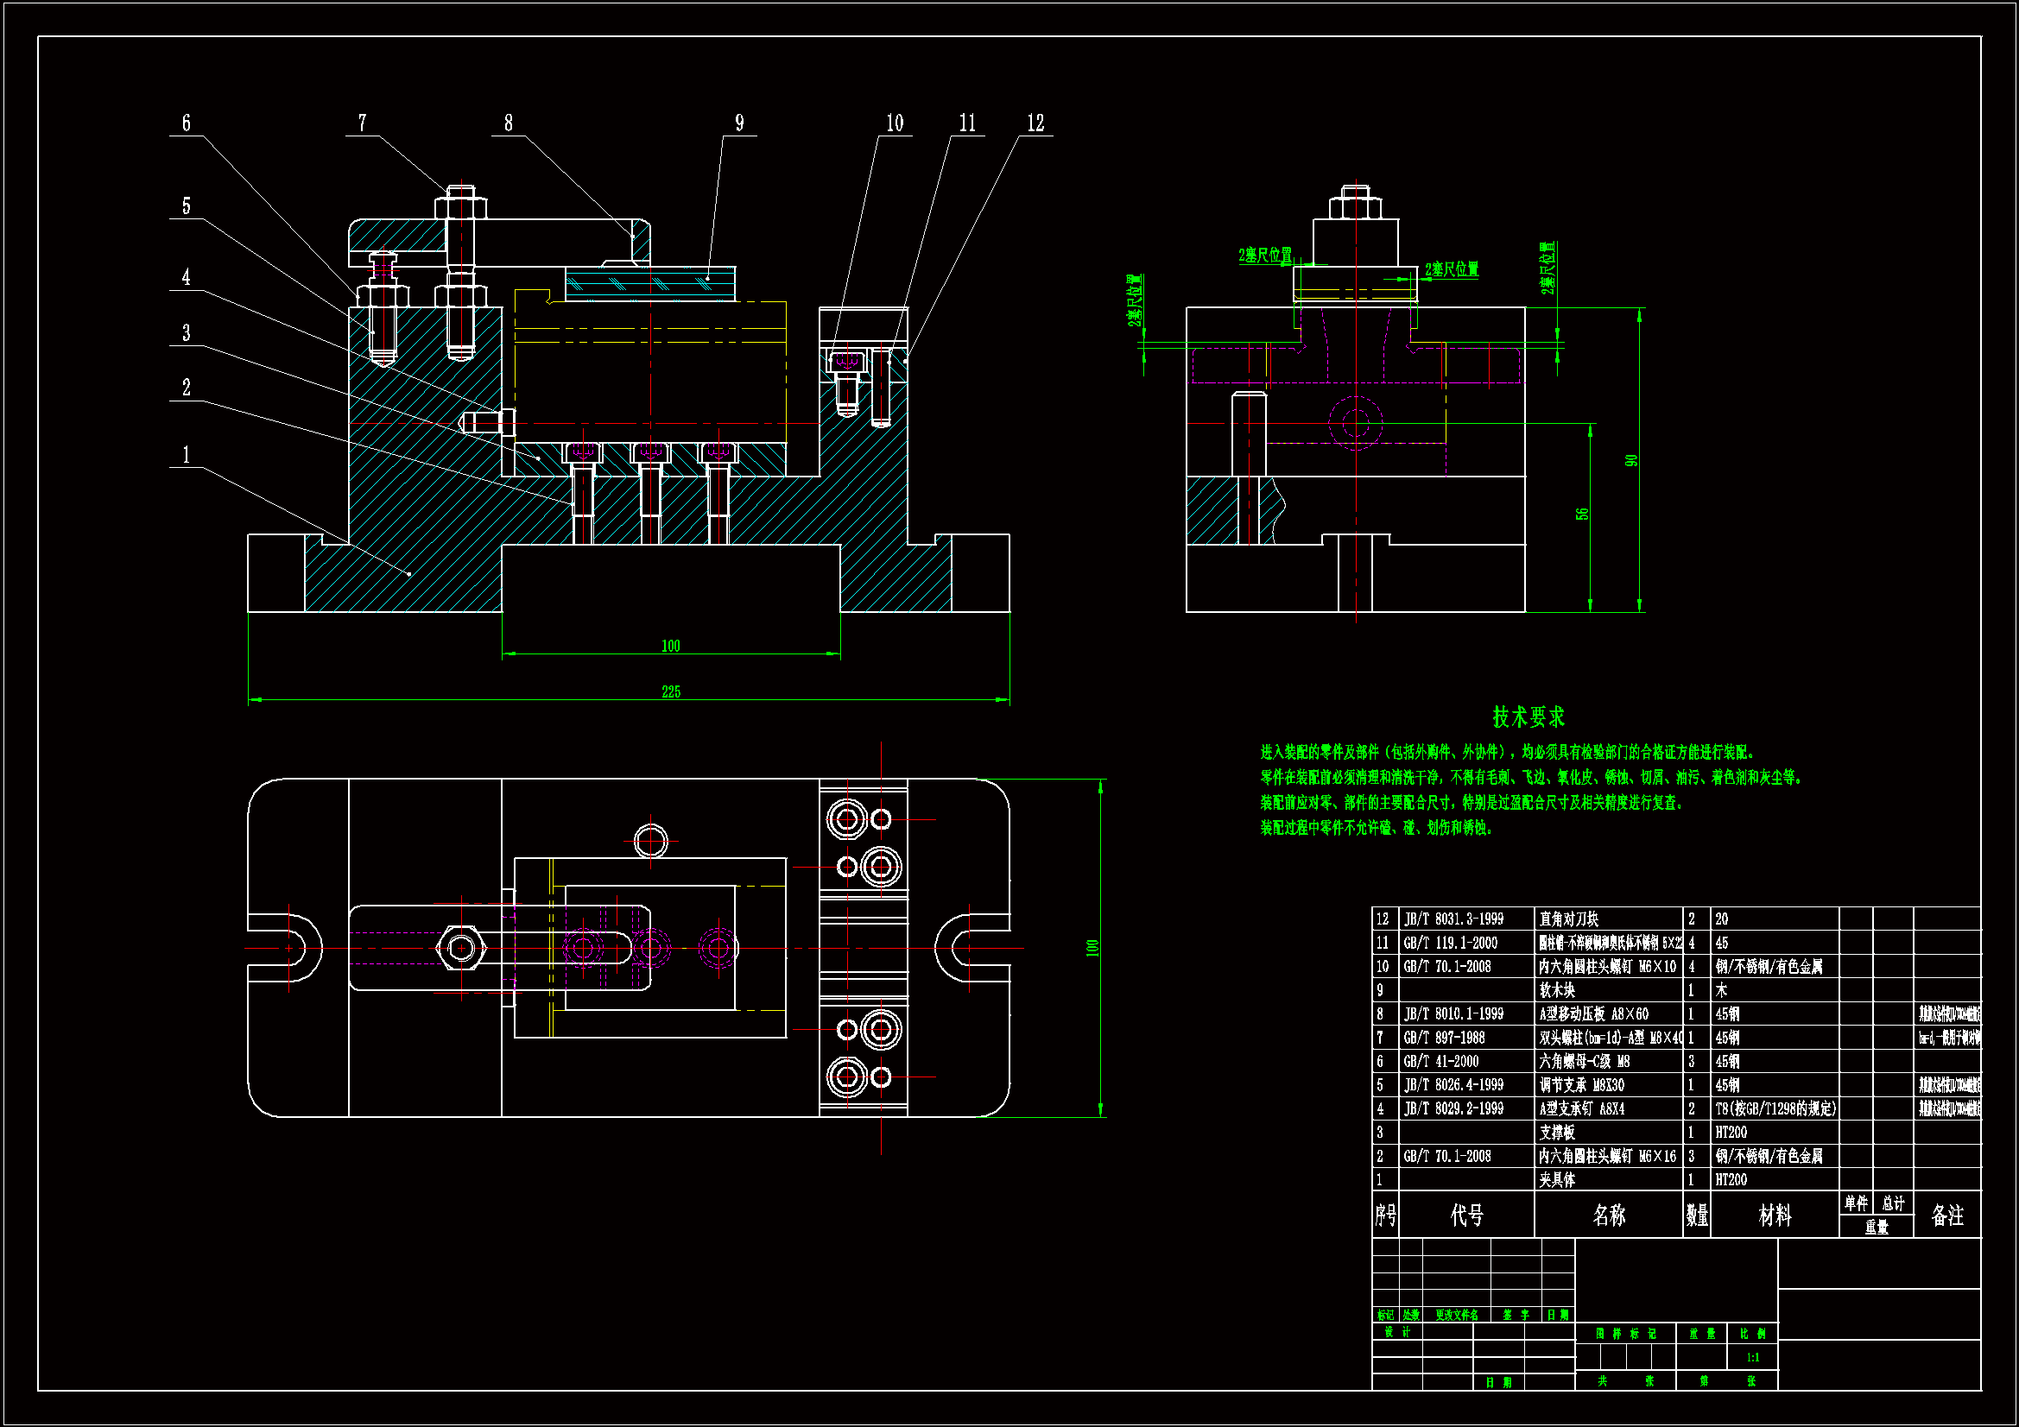The image size is (2019, 1427).
Task: Click the 名称 column header
Action: 1608,1215
